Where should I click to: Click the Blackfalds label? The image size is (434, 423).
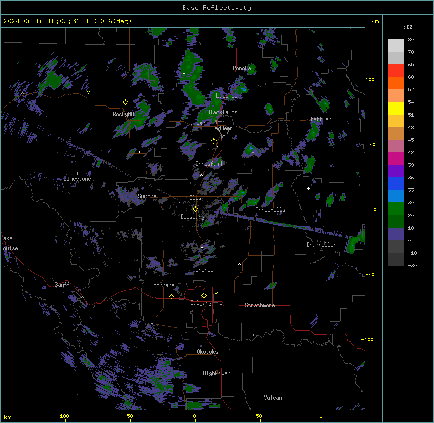pos(222,112)
